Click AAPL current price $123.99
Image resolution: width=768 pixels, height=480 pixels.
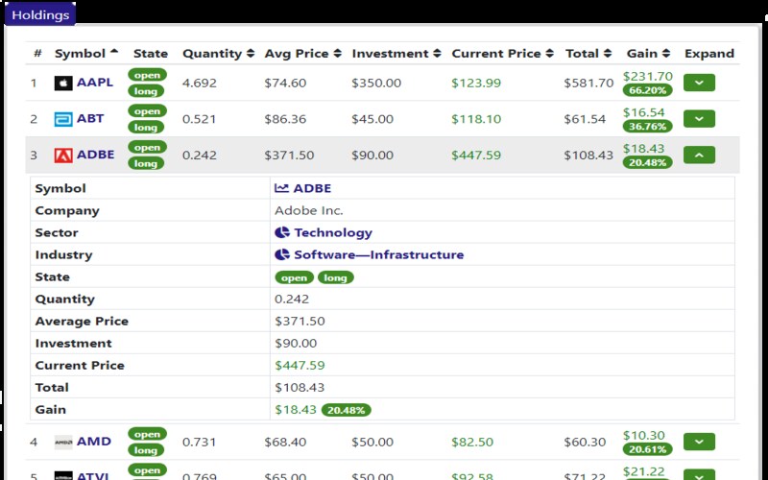[476, 83]
